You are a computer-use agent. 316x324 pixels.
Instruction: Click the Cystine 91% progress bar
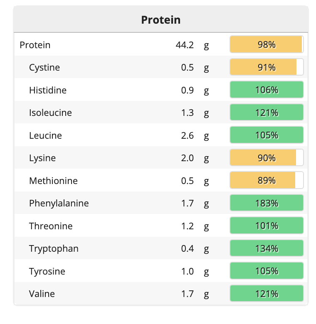(x=267, y=67)
